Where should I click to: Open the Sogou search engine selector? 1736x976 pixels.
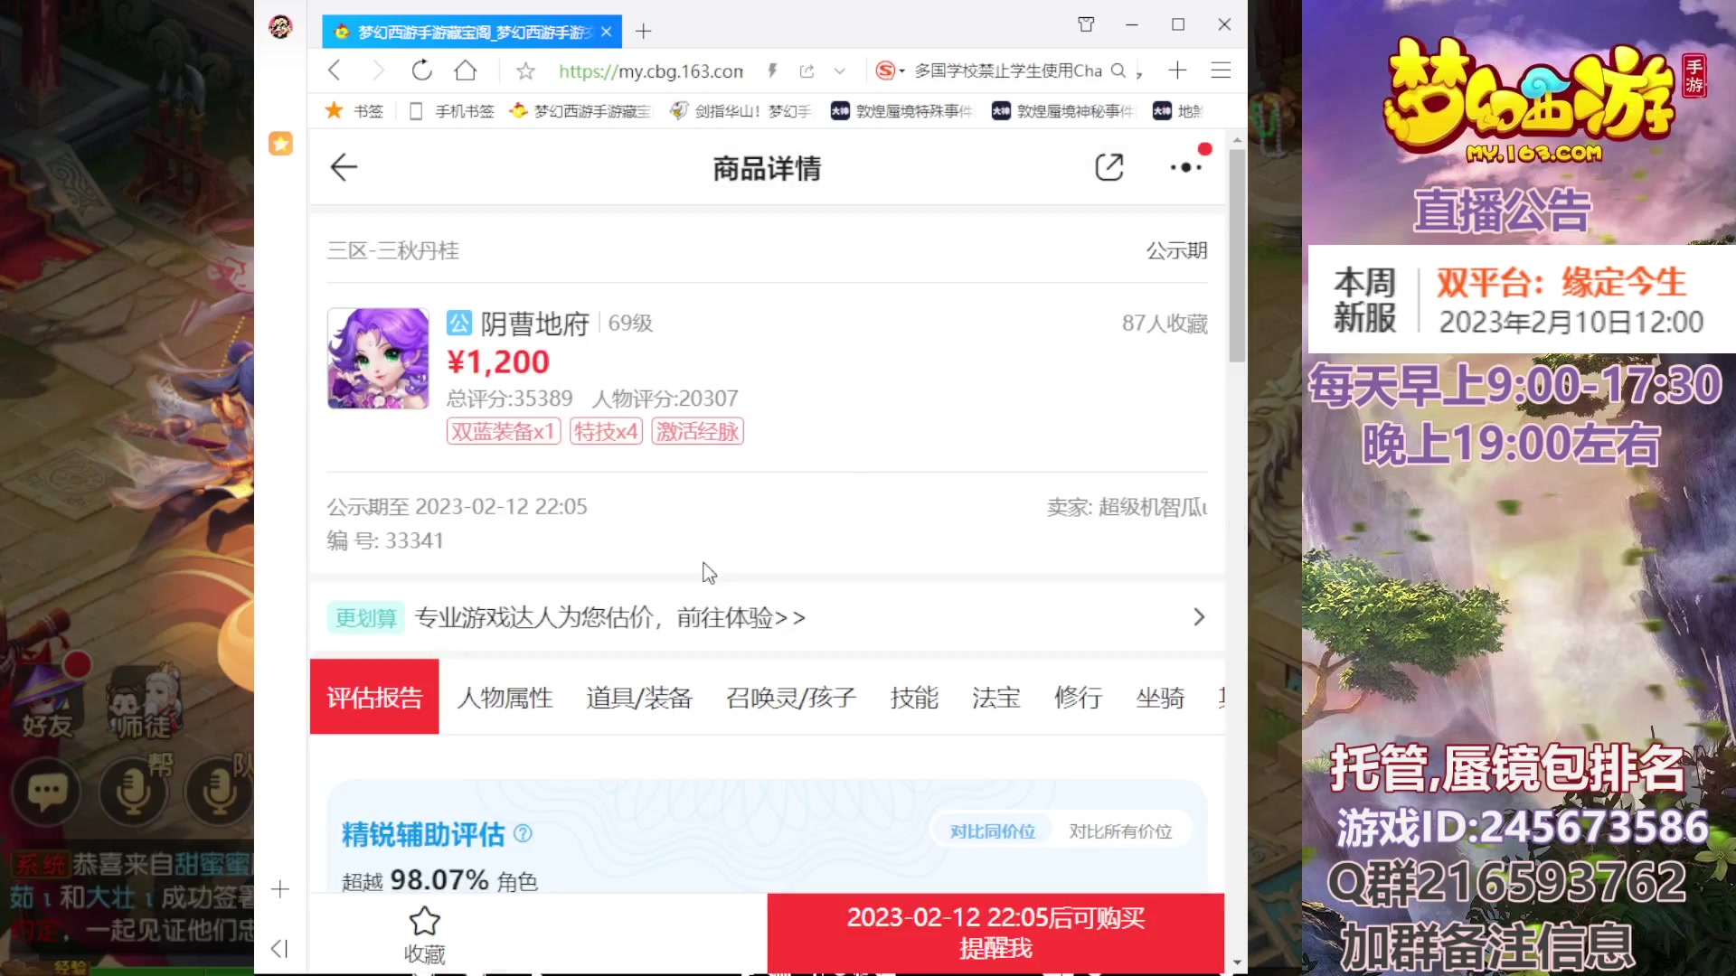click(x=890, y=70)
